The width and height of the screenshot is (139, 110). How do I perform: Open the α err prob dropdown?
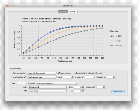pos(48,91)
